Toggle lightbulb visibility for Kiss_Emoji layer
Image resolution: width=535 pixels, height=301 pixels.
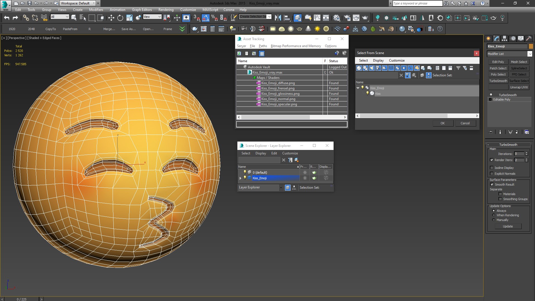[245, 178]
